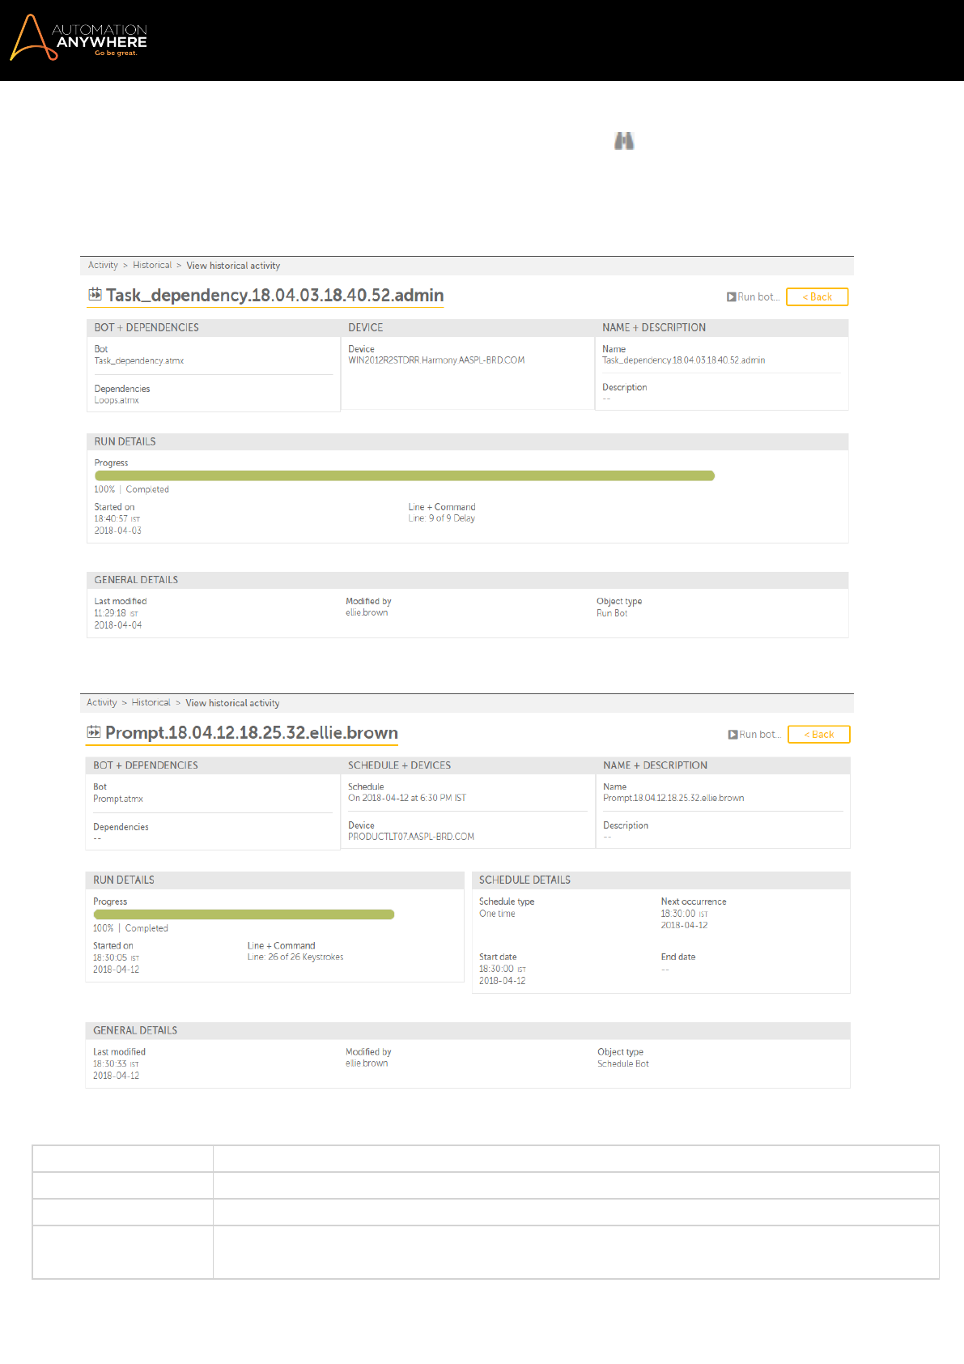This screenshot has height=1364, width=964.
Task: Click the Prompt run progress bar
Action: pos(244,914)
